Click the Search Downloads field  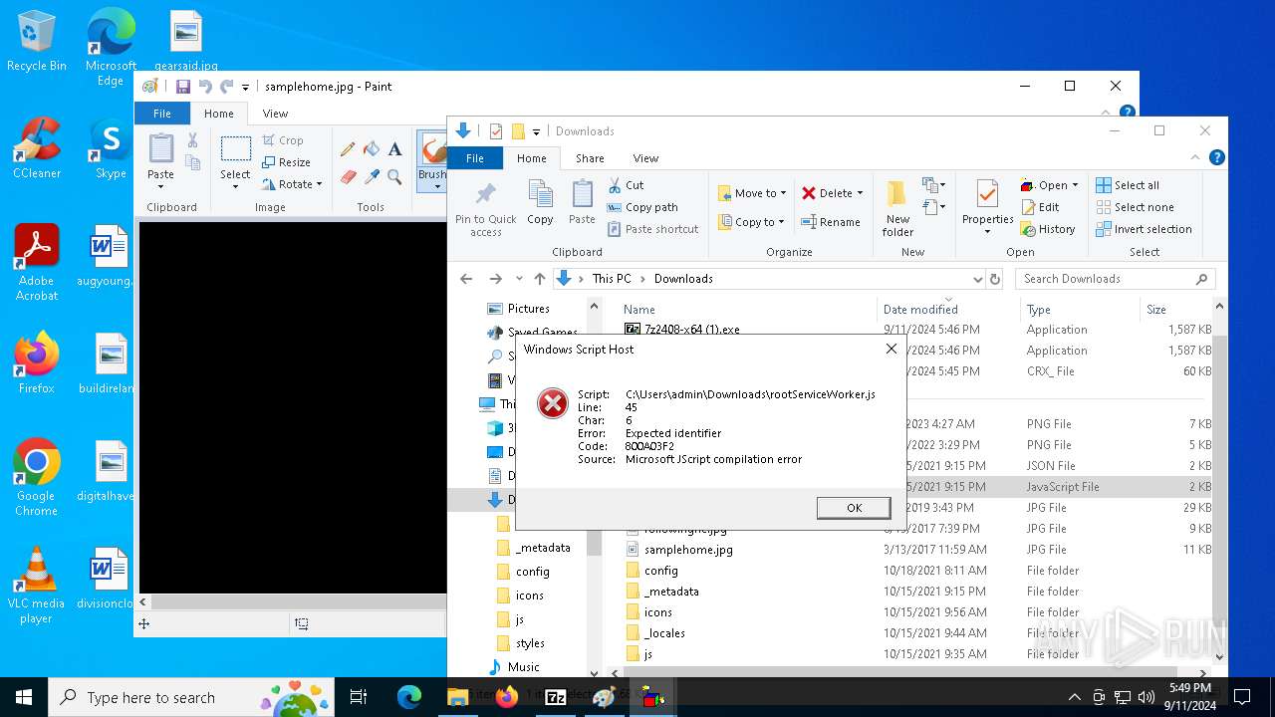1116,279
